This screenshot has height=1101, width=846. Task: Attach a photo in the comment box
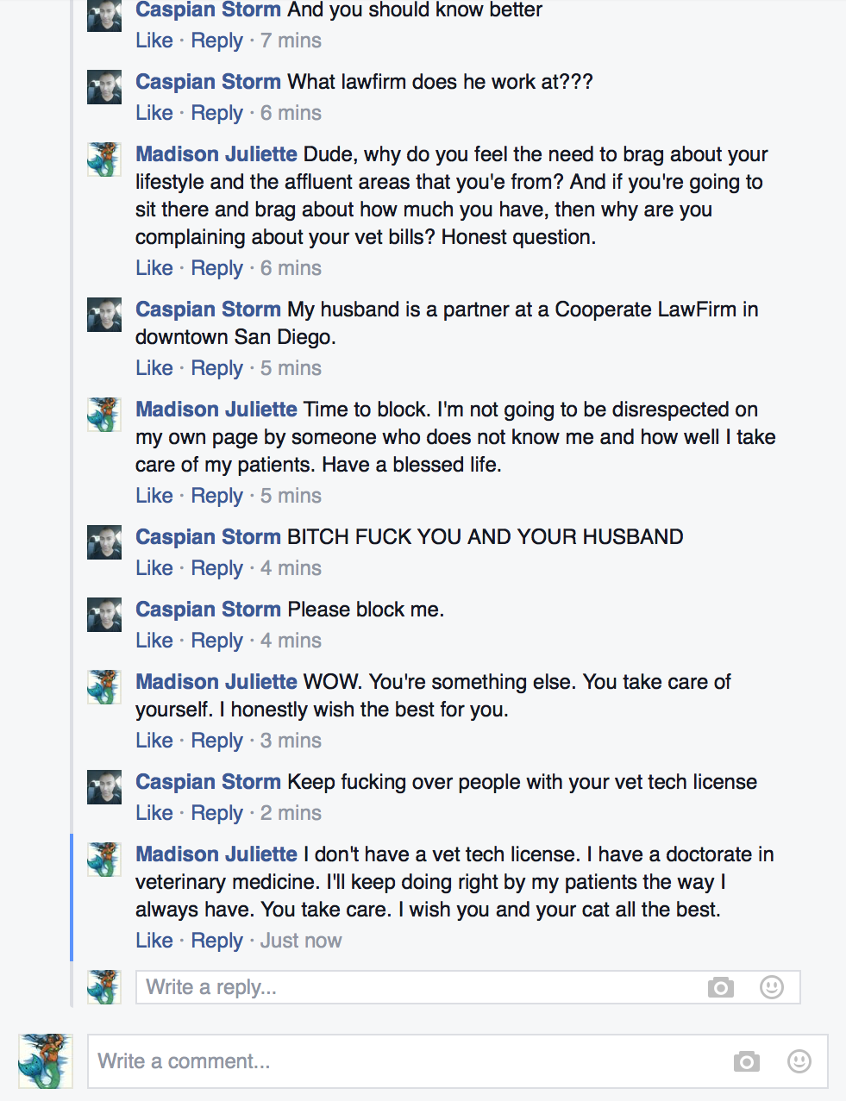click(747, 1061)
